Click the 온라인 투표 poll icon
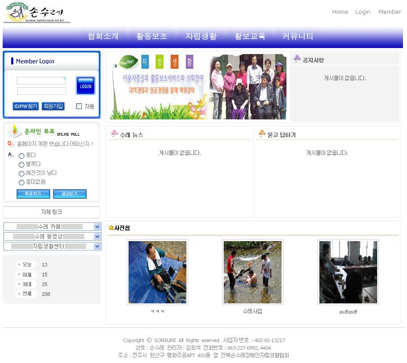Image resolution: width=407 pixels, height=363 pixels. (15, 131)
